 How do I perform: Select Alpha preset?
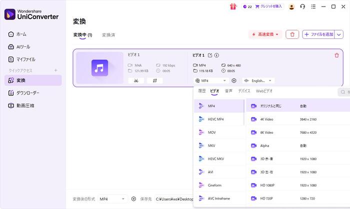[298, 146]
